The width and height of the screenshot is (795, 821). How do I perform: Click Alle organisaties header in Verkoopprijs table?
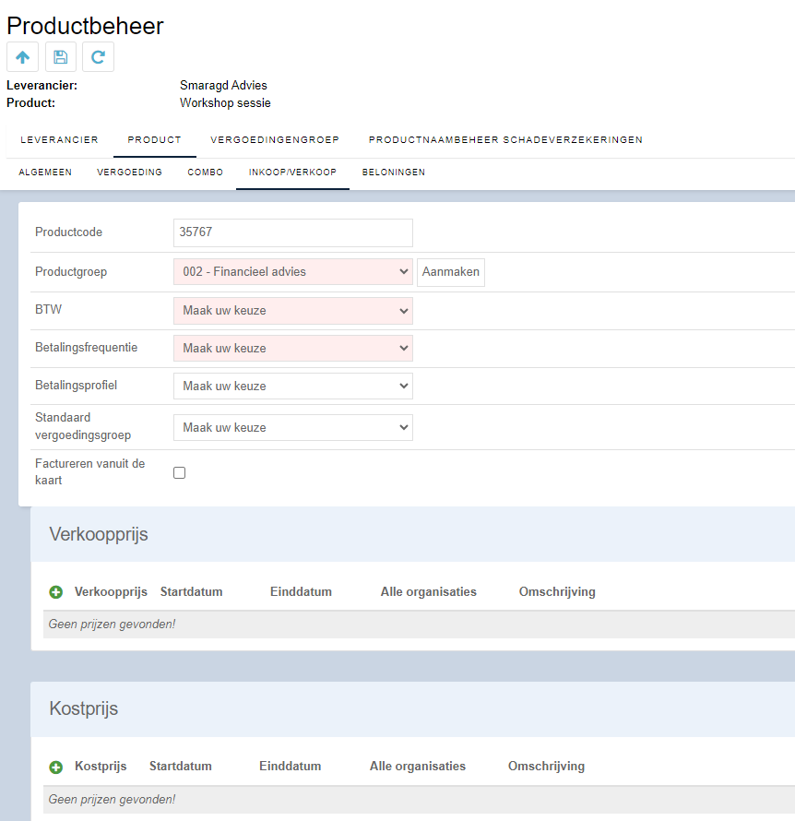[429, 591]
